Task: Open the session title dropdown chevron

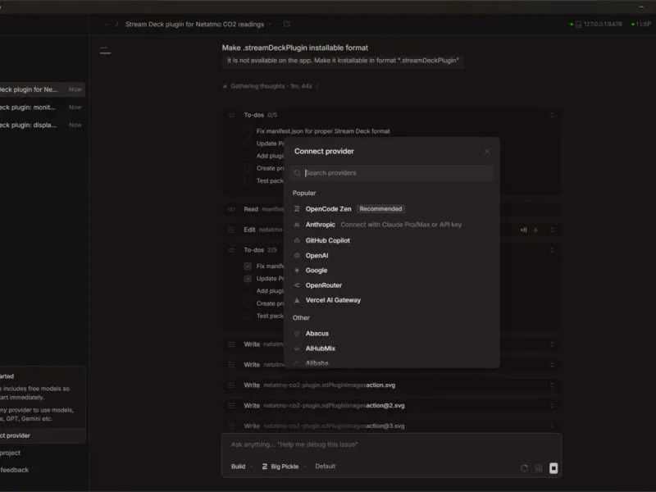Action: (x=271, y=25)
